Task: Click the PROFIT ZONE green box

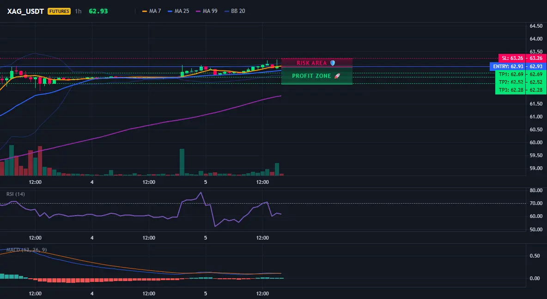Action: 317,76
